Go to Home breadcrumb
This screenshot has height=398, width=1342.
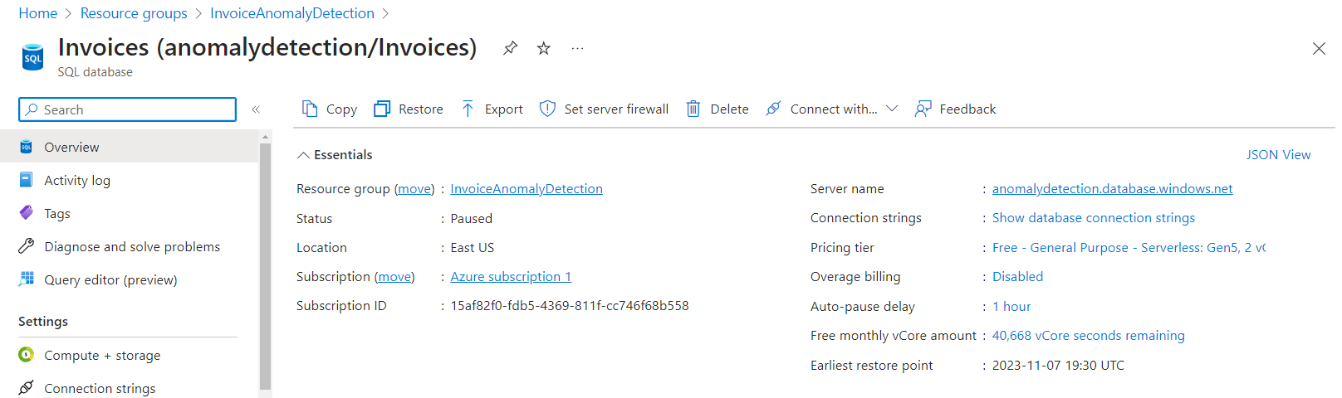tap(38, 13)
